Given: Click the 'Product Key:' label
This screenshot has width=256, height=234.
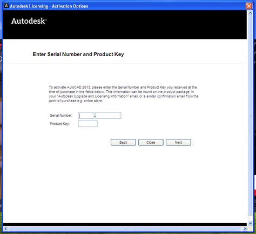Looking at the screenshot, I should 60,124.
